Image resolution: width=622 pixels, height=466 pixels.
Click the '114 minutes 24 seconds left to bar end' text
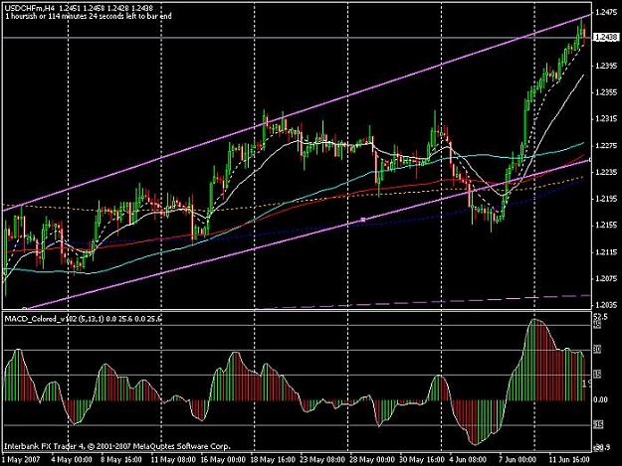point(107,16)
